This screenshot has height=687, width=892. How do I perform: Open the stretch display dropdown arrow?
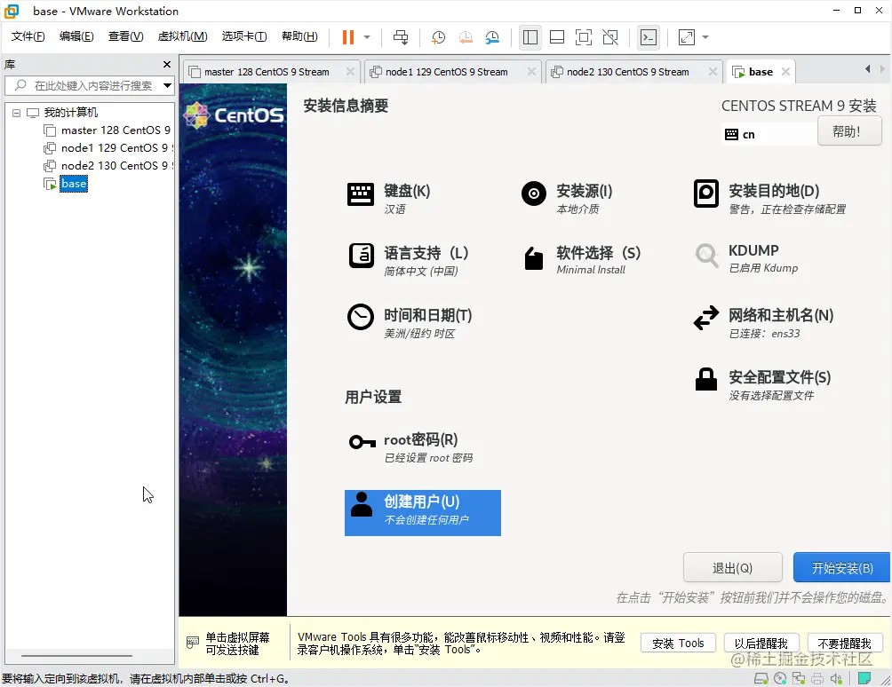[x=705, y=37]
